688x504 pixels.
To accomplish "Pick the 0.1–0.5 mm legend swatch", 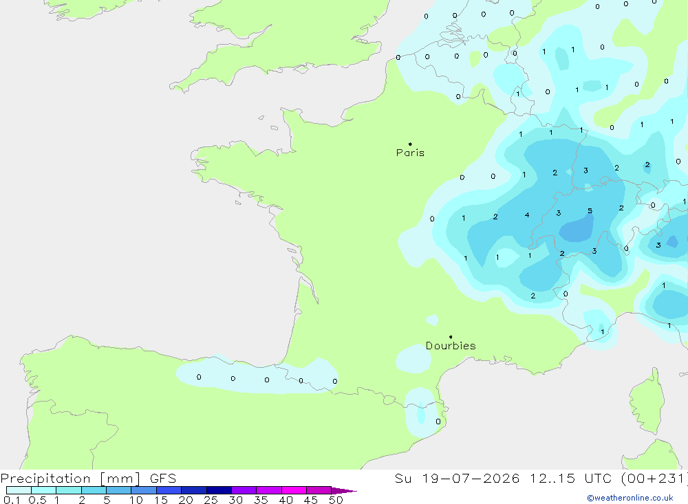I will [19, 490].
